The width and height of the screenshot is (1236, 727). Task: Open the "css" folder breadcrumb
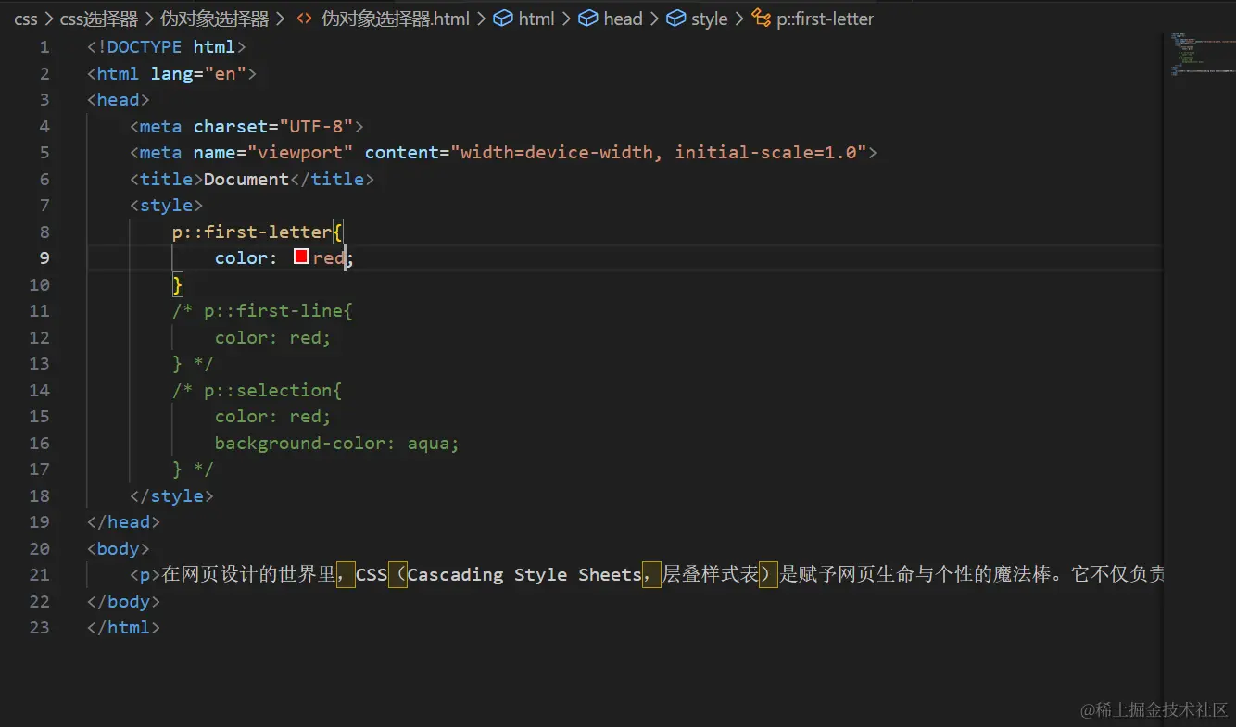coord(25,19)
